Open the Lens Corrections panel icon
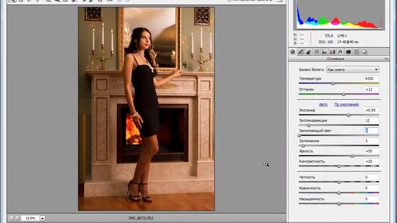Screen dimensions: 397x223 332,51
